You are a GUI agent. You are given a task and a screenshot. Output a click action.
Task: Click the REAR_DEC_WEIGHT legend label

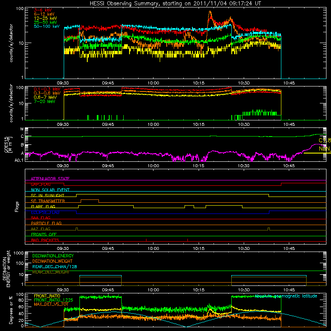pyautogui.click(x=50, y=272)
